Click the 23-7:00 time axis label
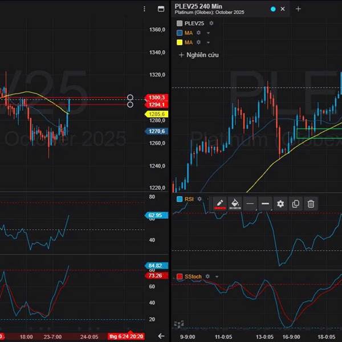342x342 pixels. (x=52, y=337)
